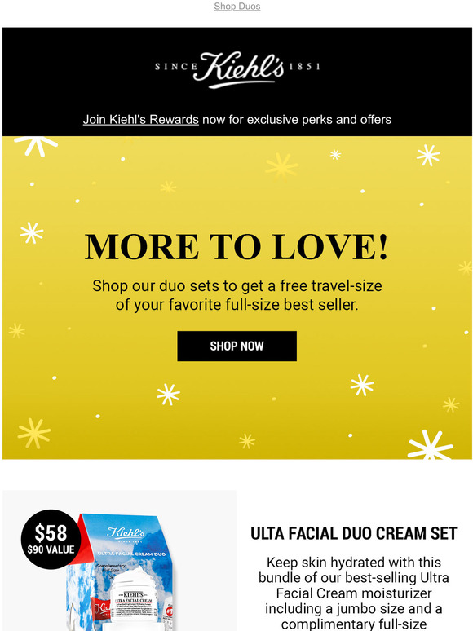Click the yellow snowflake below top banner

point(281,165)
